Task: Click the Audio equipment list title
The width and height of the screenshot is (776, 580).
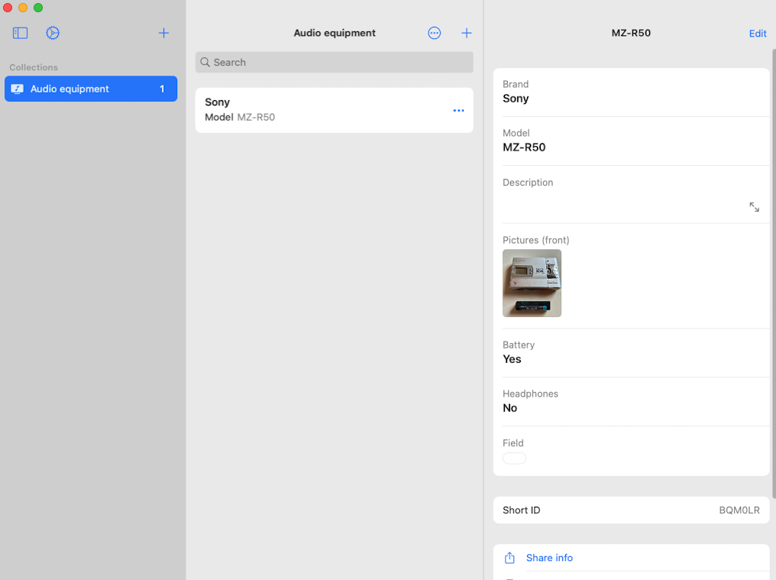Action: pyautogui.click(x=335, y=33)
